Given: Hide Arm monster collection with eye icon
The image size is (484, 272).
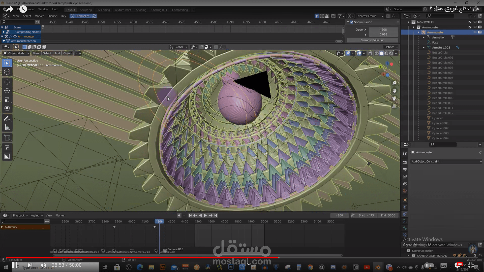Looking at the screenshot, I should [x=475, y=27].
